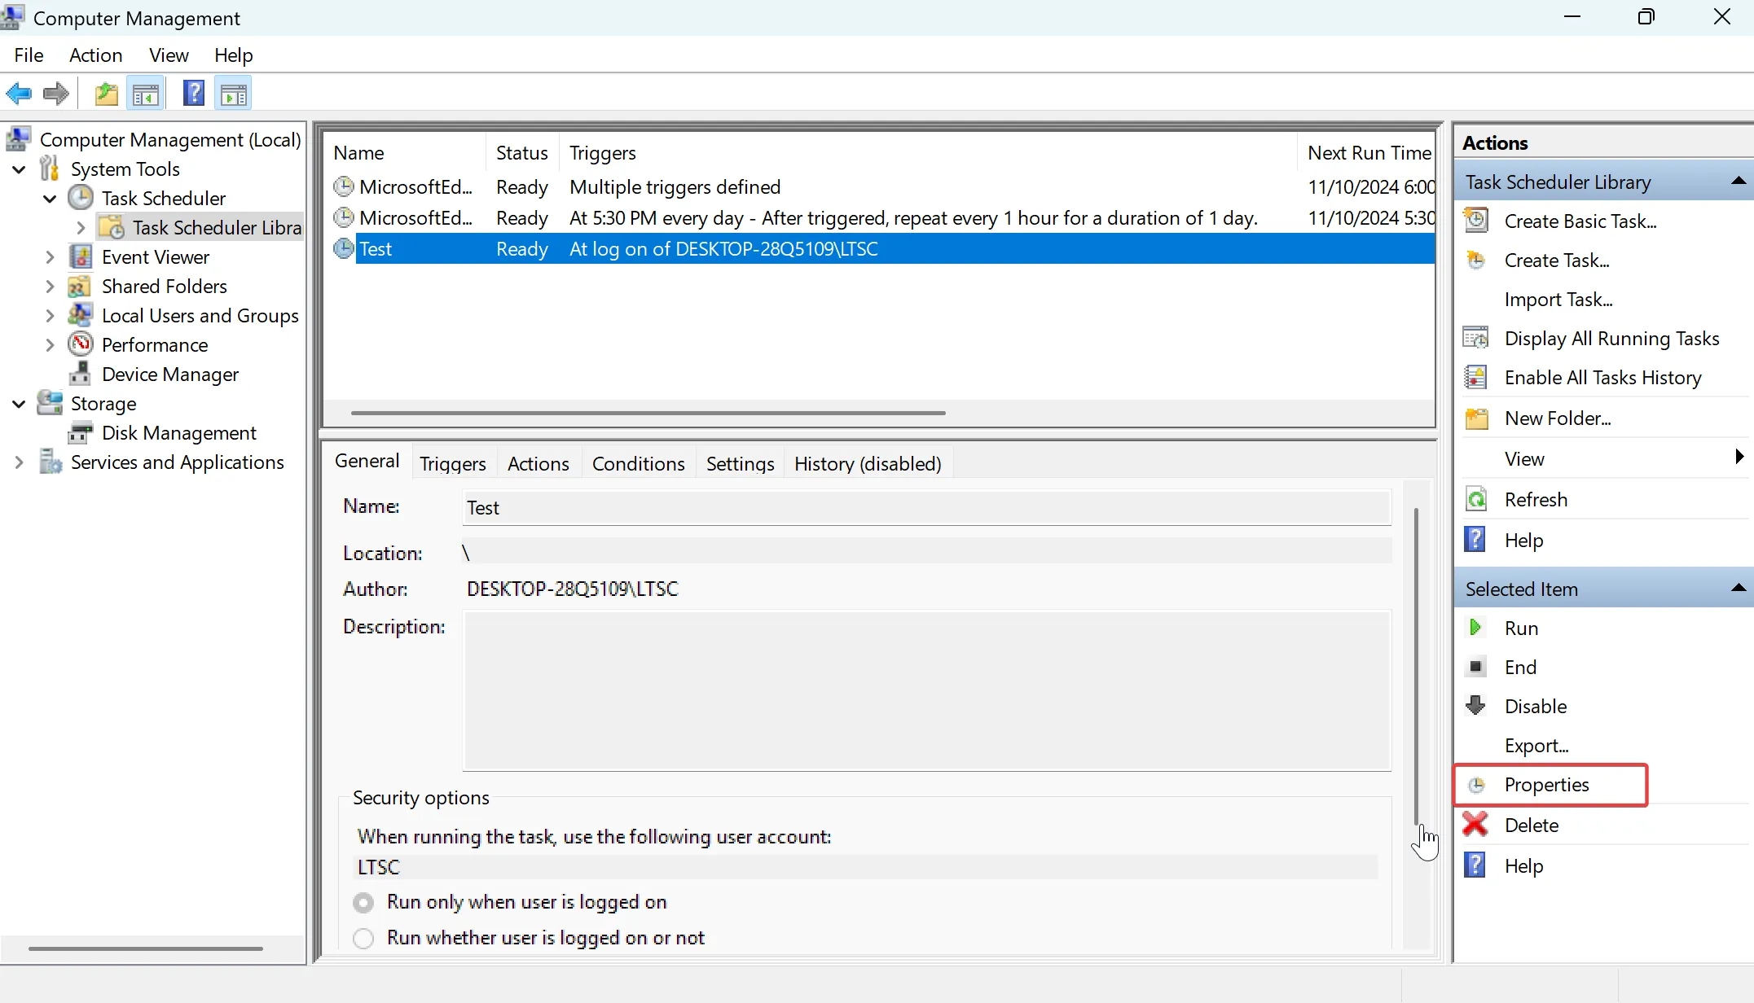Click the End action for selected task
Image resolution: width=1754 pixels, height=1003 pixels.
(1520, 667)
